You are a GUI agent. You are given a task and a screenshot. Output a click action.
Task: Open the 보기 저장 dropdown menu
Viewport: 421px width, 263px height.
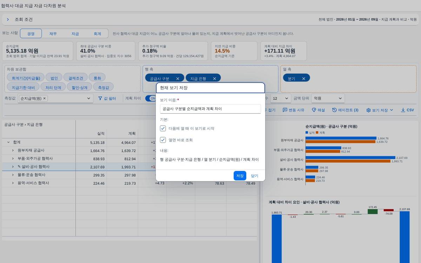point(380,110)
